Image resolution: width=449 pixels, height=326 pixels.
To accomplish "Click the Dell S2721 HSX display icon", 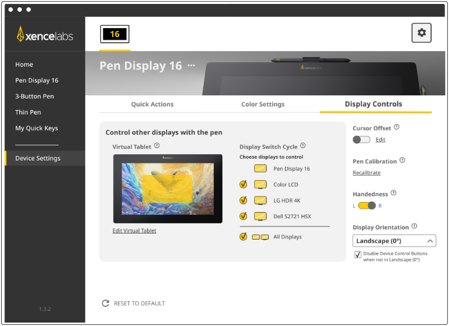I will point(260,215).
